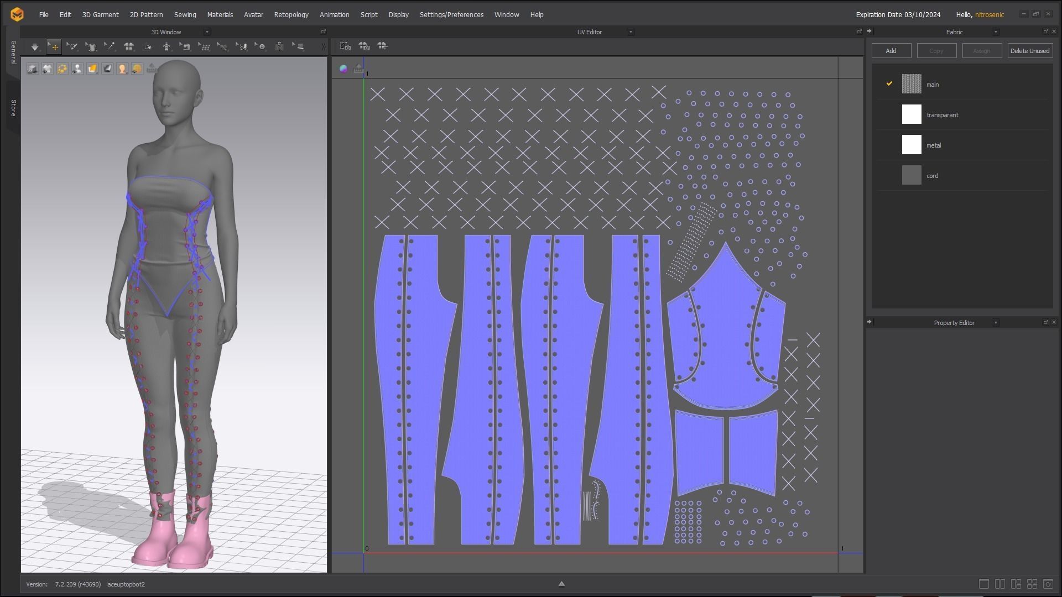Toggle orange avatar head render style icon
Image resolution: width=1062 pixels, height=597 pixels.
coord(122,69)
